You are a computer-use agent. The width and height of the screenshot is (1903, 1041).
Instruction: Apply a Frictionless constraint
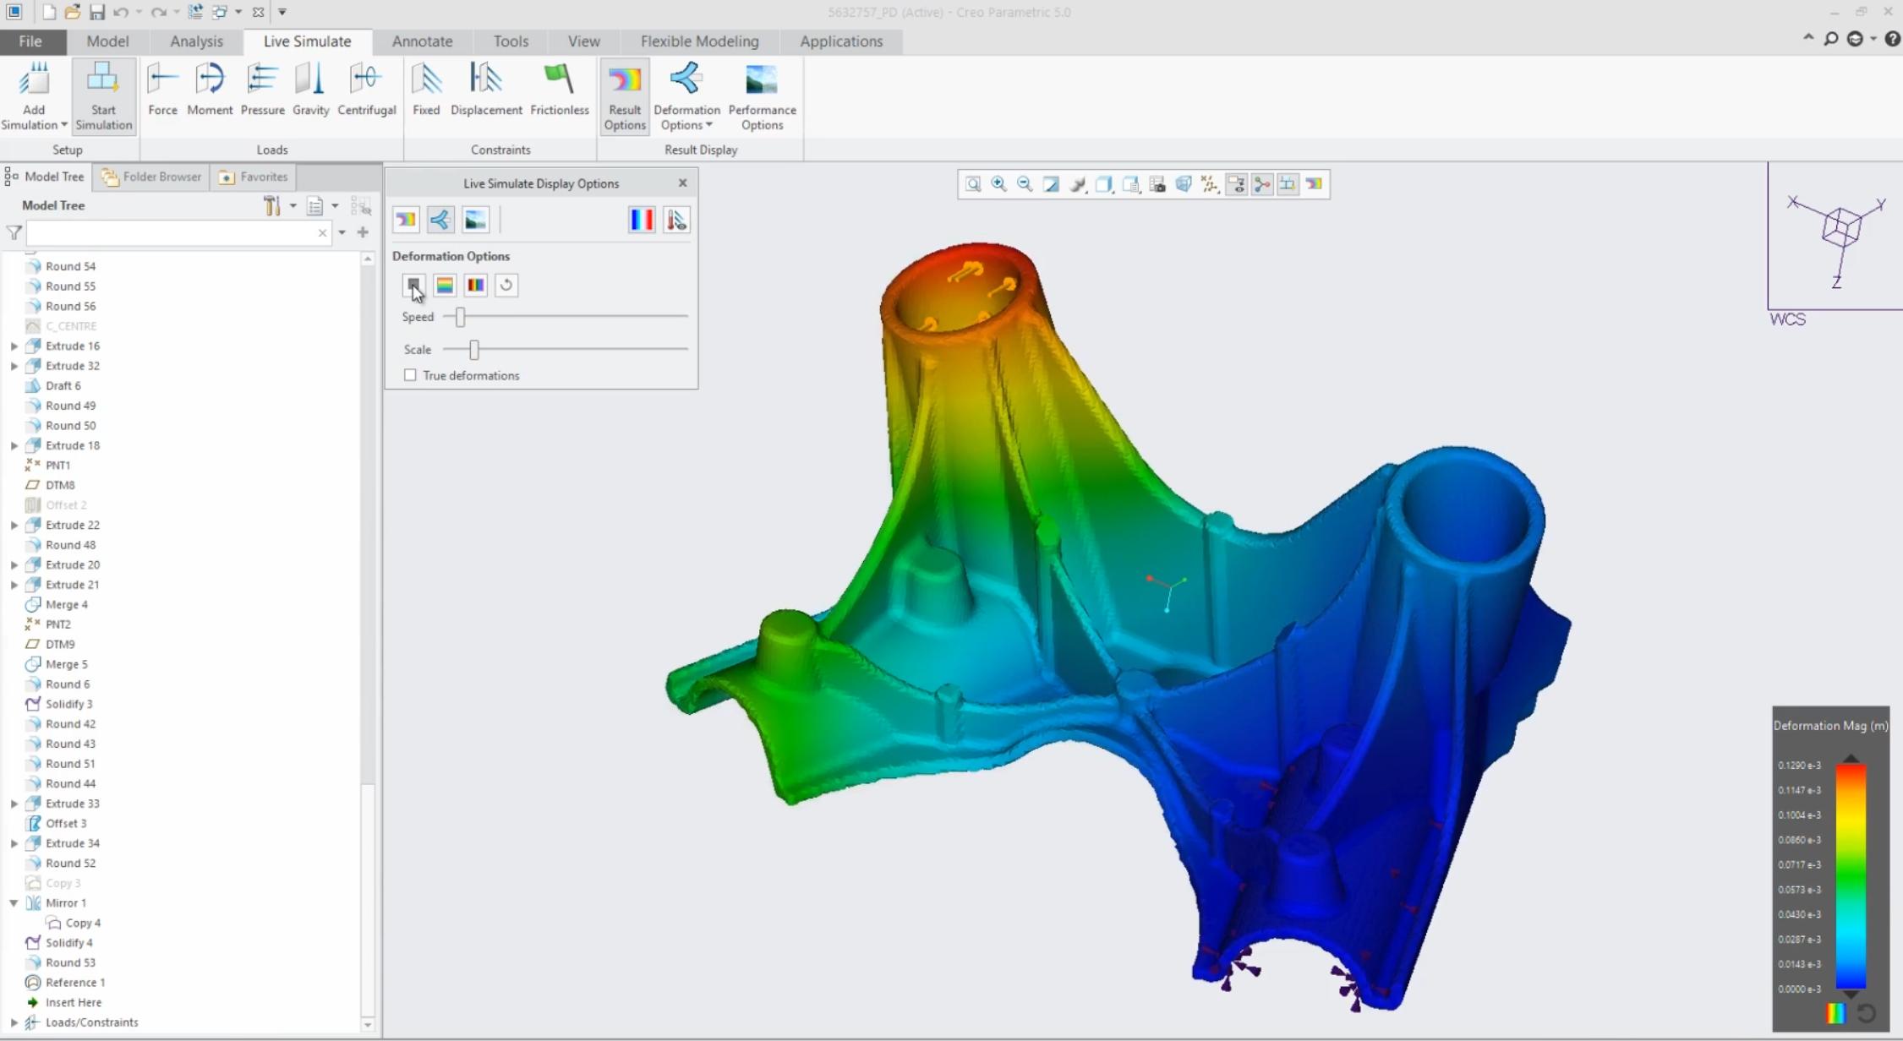(x=559, y=88)
